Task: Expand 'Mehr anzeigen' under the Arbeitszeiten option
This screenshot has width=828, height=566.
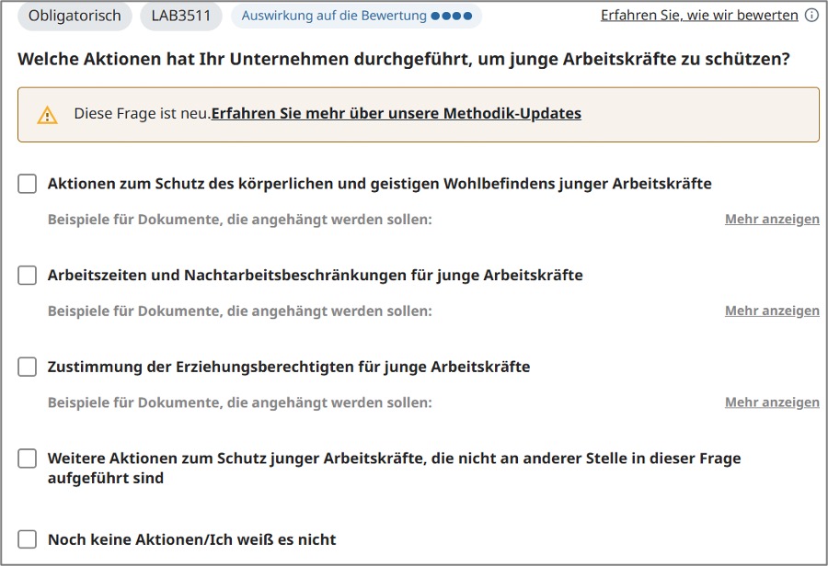Action: (x=771, y=311)
